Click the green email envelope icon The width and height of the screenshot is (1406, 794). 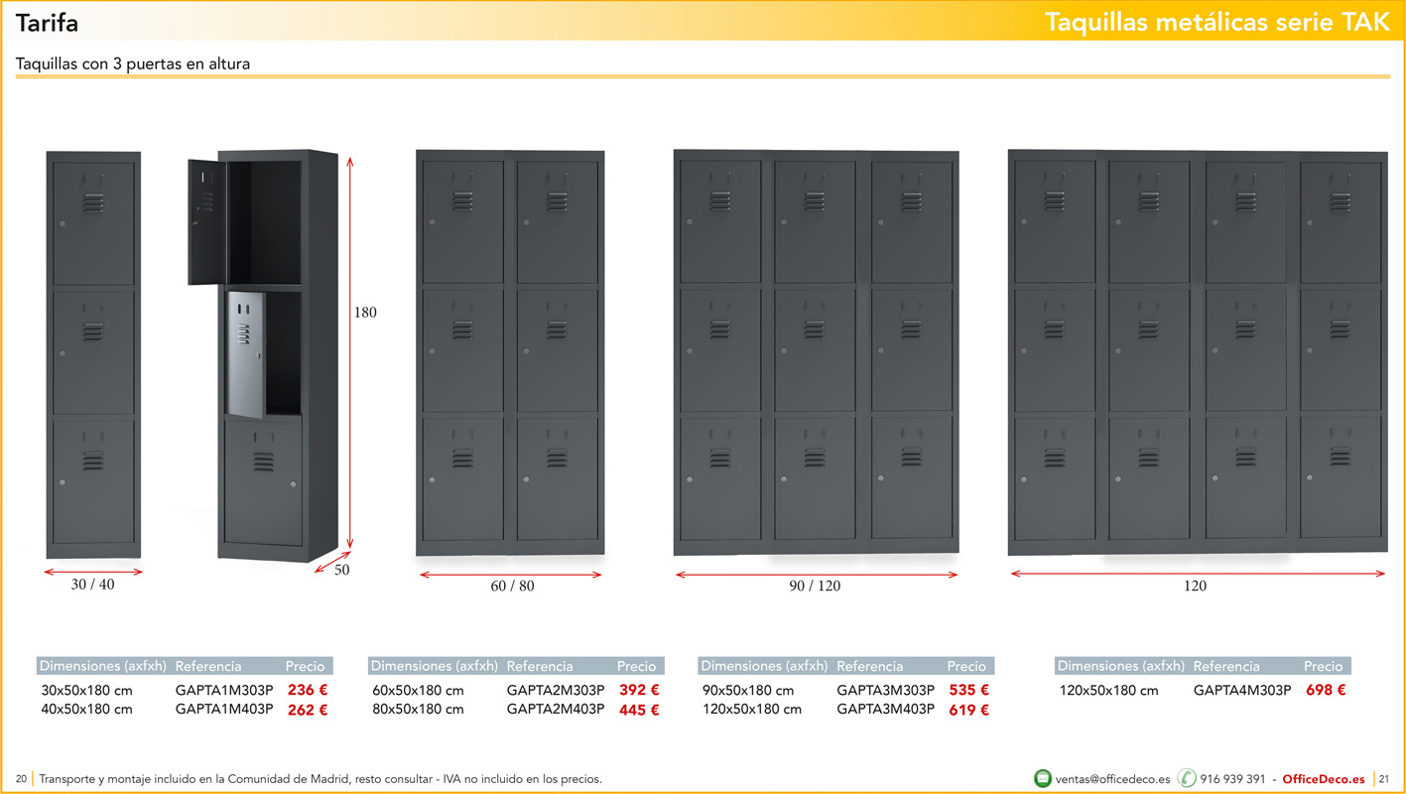click(x=1042, y=779)
